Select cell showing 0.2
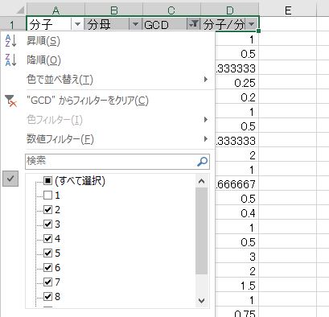Viewport: 329px width, 317px height. [x=236, y=97]
